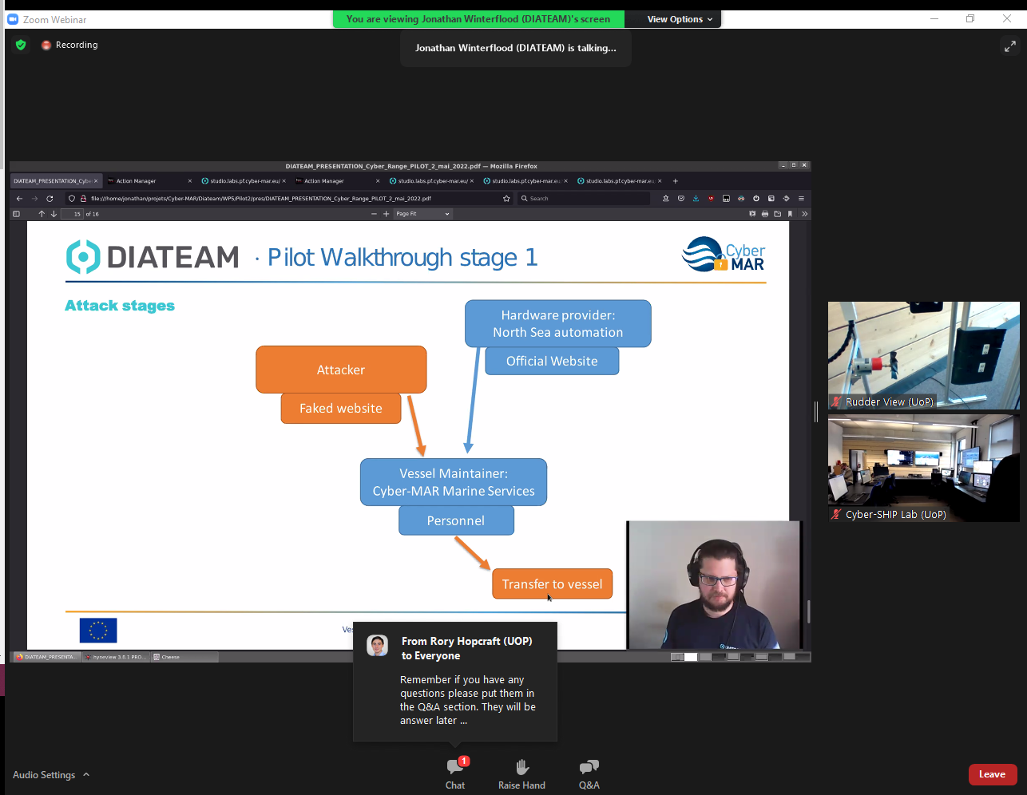Open the Page Fit zoom dropdown
The image size is (1027, 795).
[422, 214]
